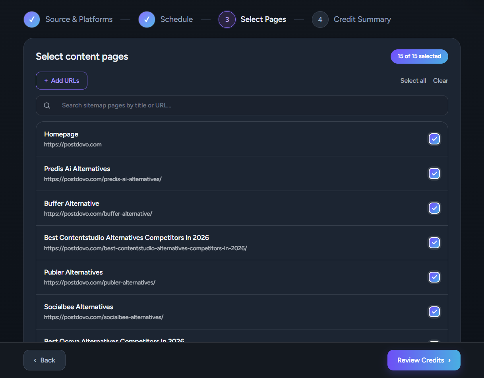This screenshot has height=378, width=484.
Task: Click the buffer-alternative URL text
Action: (98, 214)
